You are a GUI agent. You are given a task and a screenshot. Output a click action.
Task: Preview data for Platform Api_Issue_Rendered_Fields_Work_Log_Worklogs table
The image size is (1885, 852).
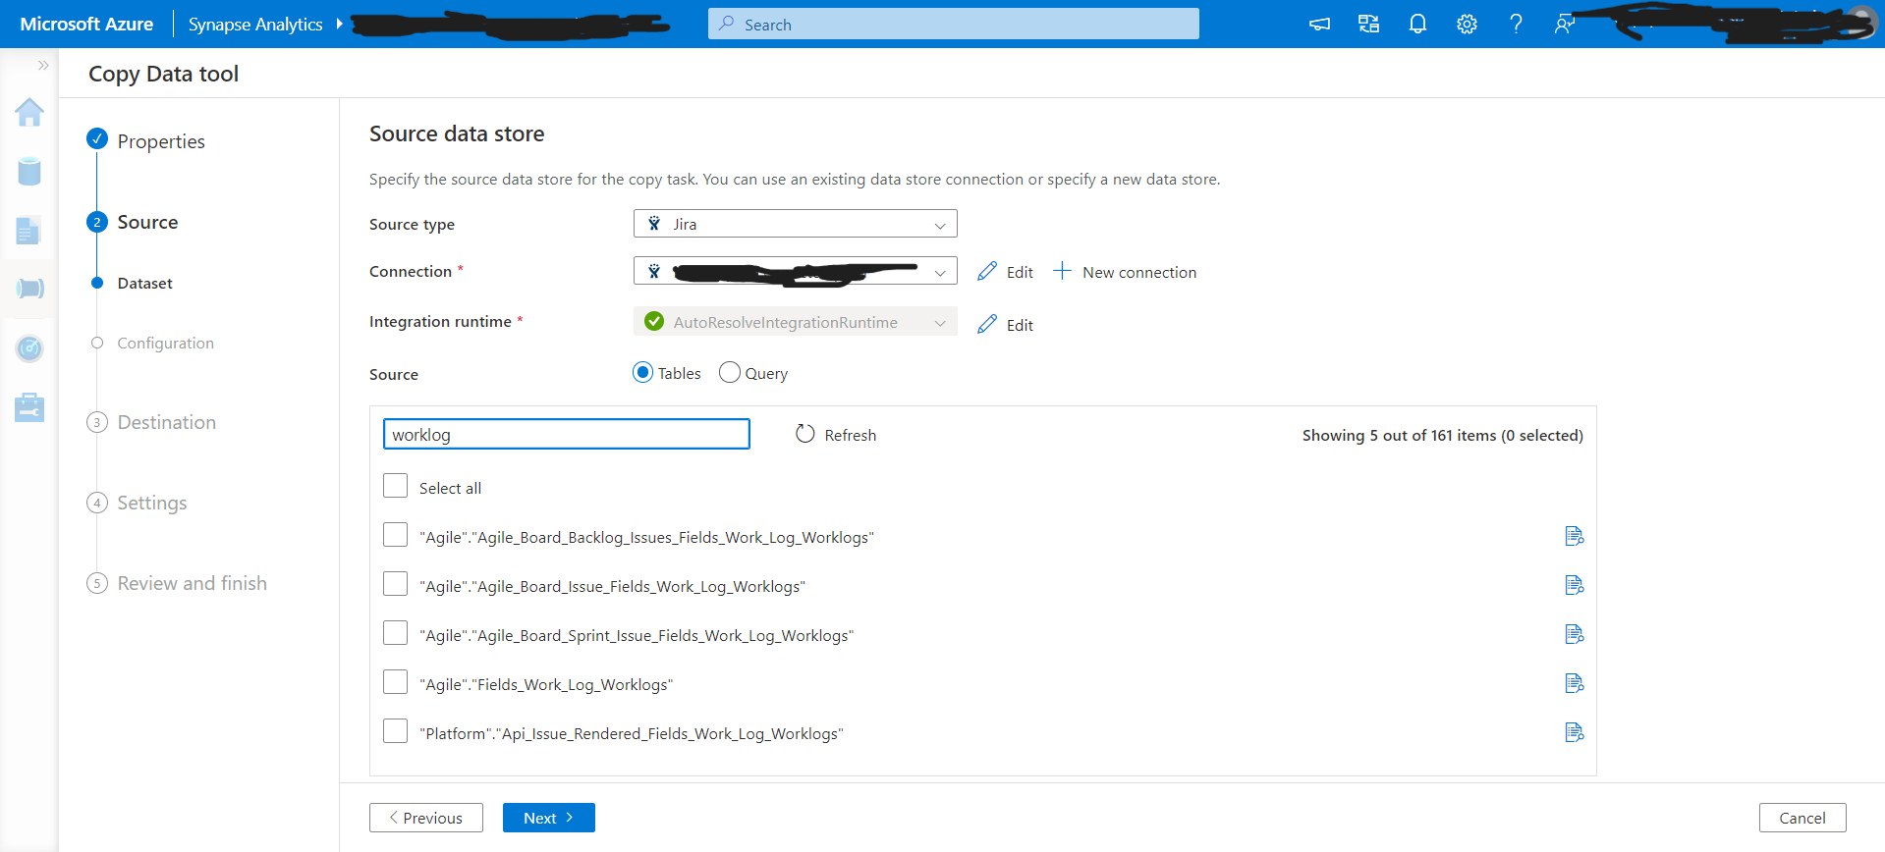1574,732
